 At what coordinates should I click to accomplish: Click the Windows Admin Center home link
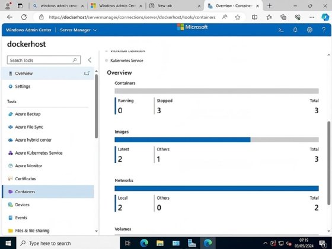[28, 30]
